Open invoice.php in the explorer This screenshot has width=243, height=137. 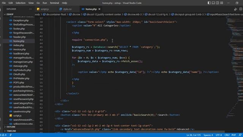[19, 49]
